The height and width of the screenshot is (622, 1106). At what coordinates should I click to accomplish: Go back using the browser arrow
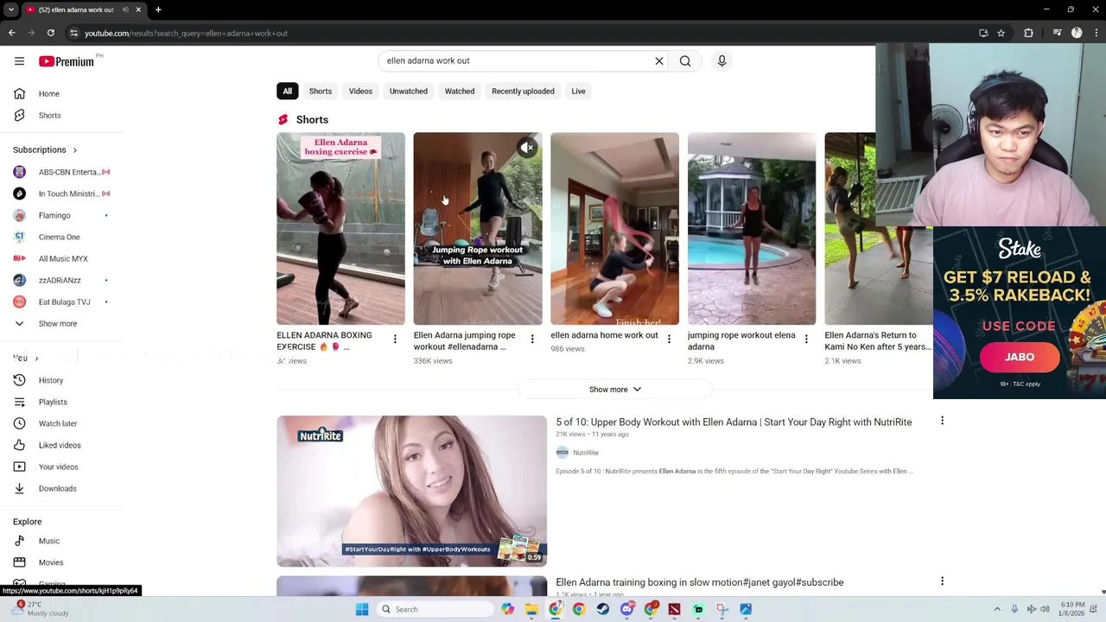point(12,33)
